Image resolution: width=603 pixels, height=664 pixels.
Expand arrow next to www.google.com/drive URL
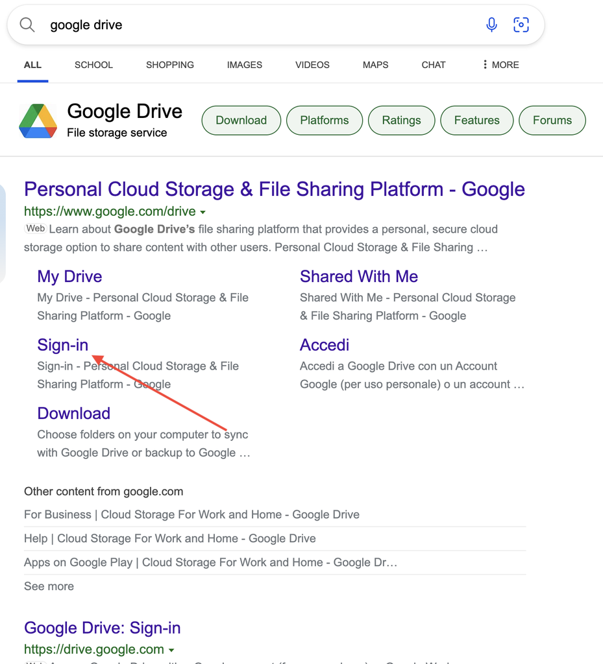pos(203,212)
